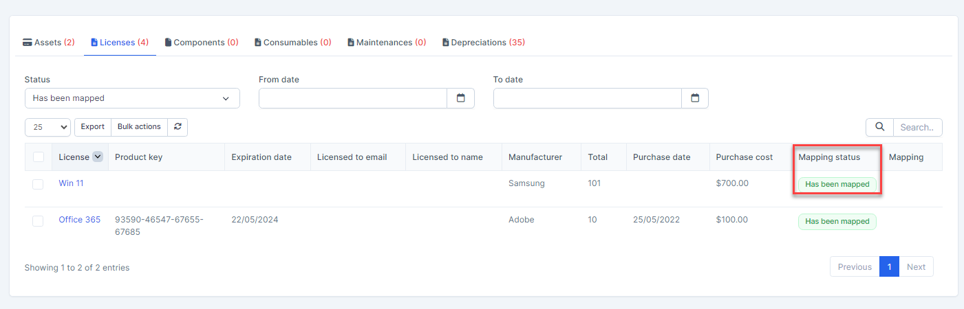The image size is (964, 309).
Task: Open the Office 365 license link
Action: tap(79, 220)
